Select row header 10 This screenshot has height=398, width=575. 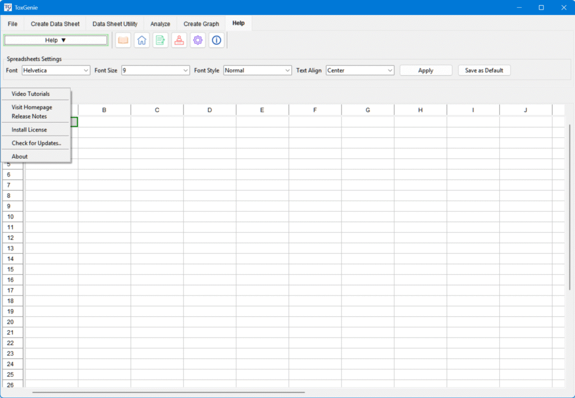click(x=13, y=217)
